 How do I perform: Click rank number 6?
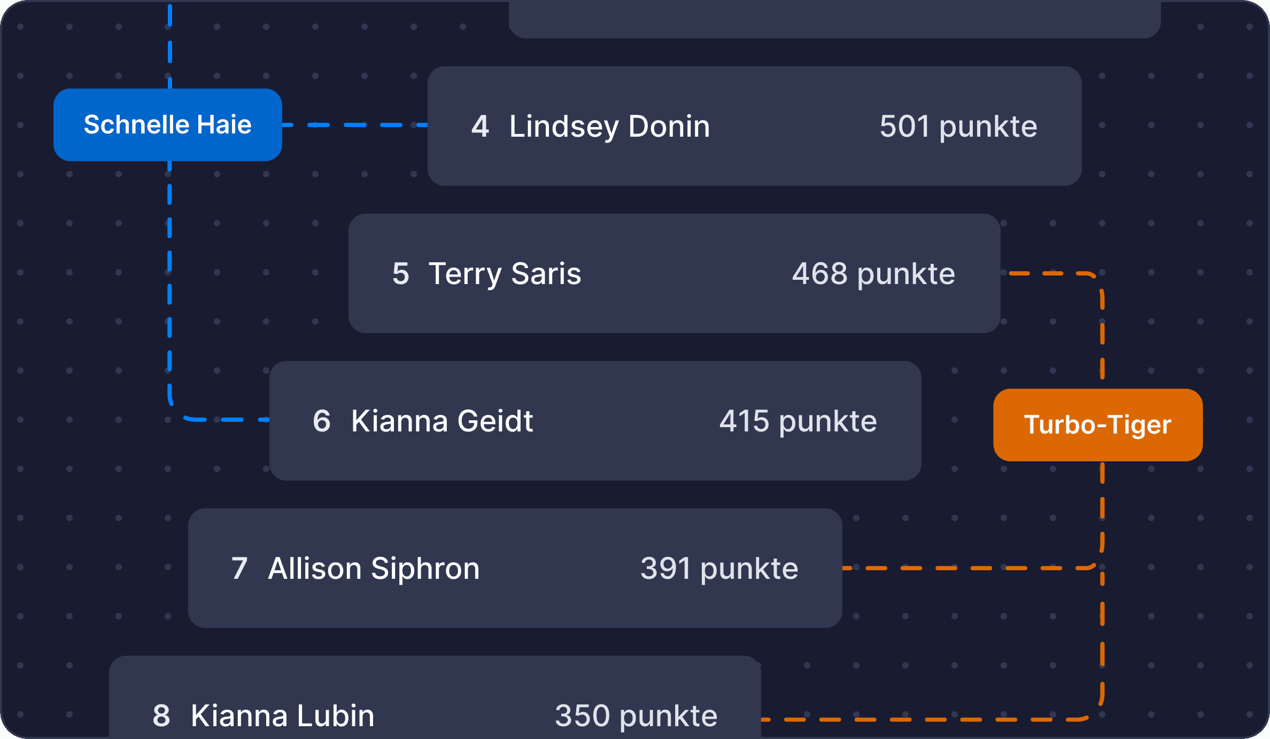(321, 421)
